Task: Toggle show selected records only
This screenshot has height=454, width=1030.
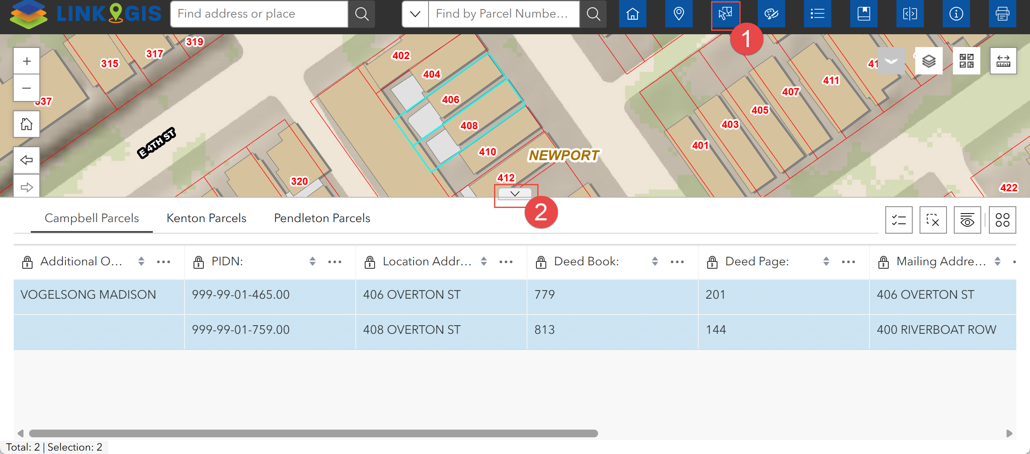Action: click(x=899, y=220)
